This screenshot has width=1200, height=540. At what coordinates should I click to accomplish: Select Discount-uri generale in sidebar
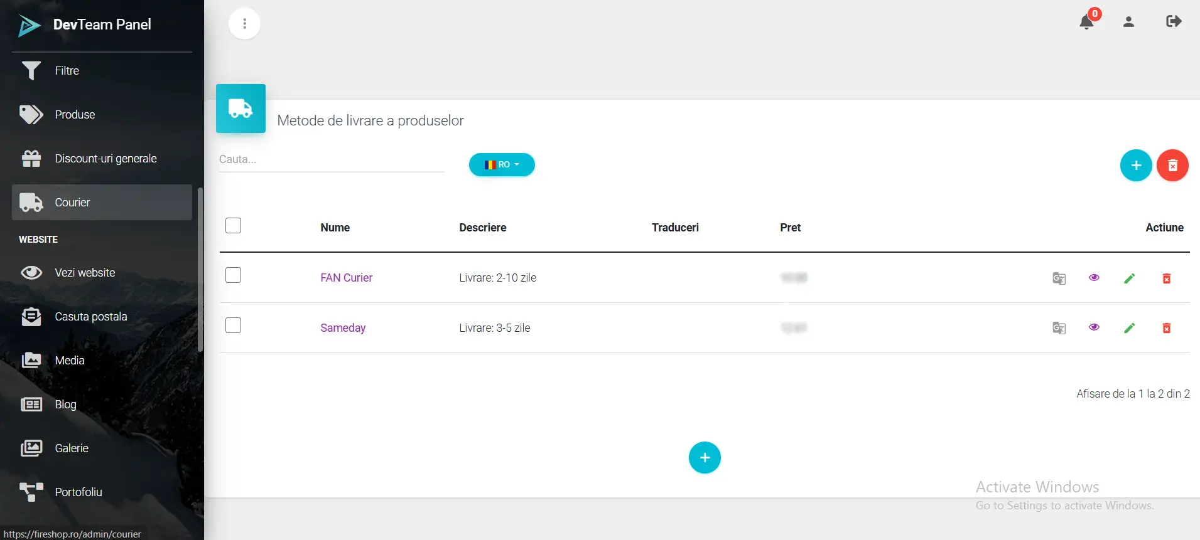coord(105,159)
